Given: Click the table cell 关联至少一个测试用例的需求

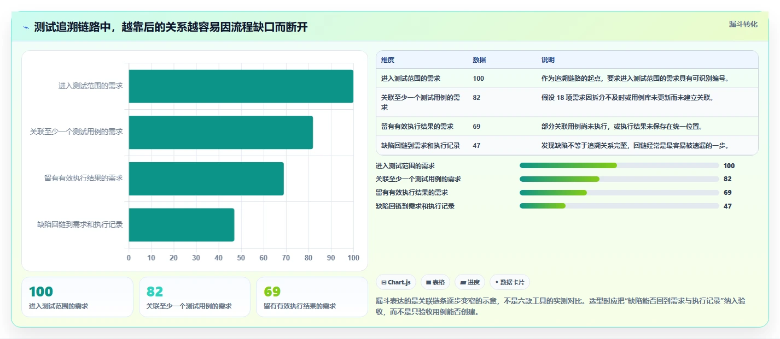Looking at the screenshot, I should tap(421, 102).
